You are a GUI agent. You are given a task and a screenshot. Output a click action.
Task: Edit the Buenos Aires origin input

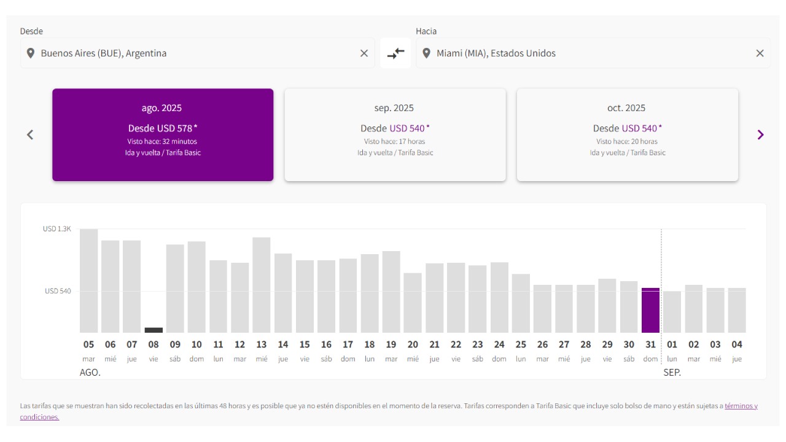click(x=196, y=53)
